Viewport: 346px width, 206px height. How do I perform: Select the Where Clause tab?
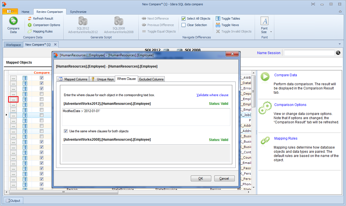pos(126,79)
